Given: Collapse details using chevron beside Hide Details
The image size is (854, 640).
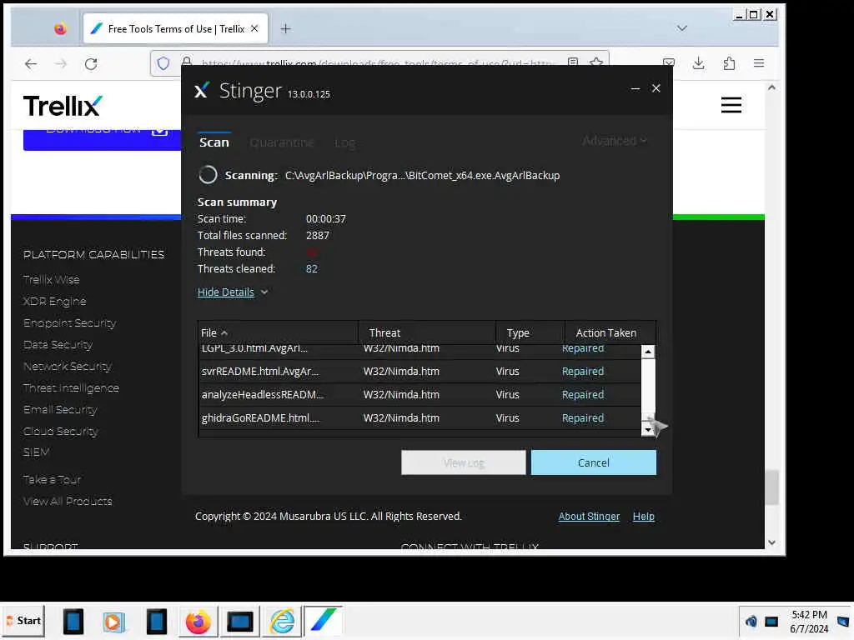Looking at the screenshot, I should [264, 292].
